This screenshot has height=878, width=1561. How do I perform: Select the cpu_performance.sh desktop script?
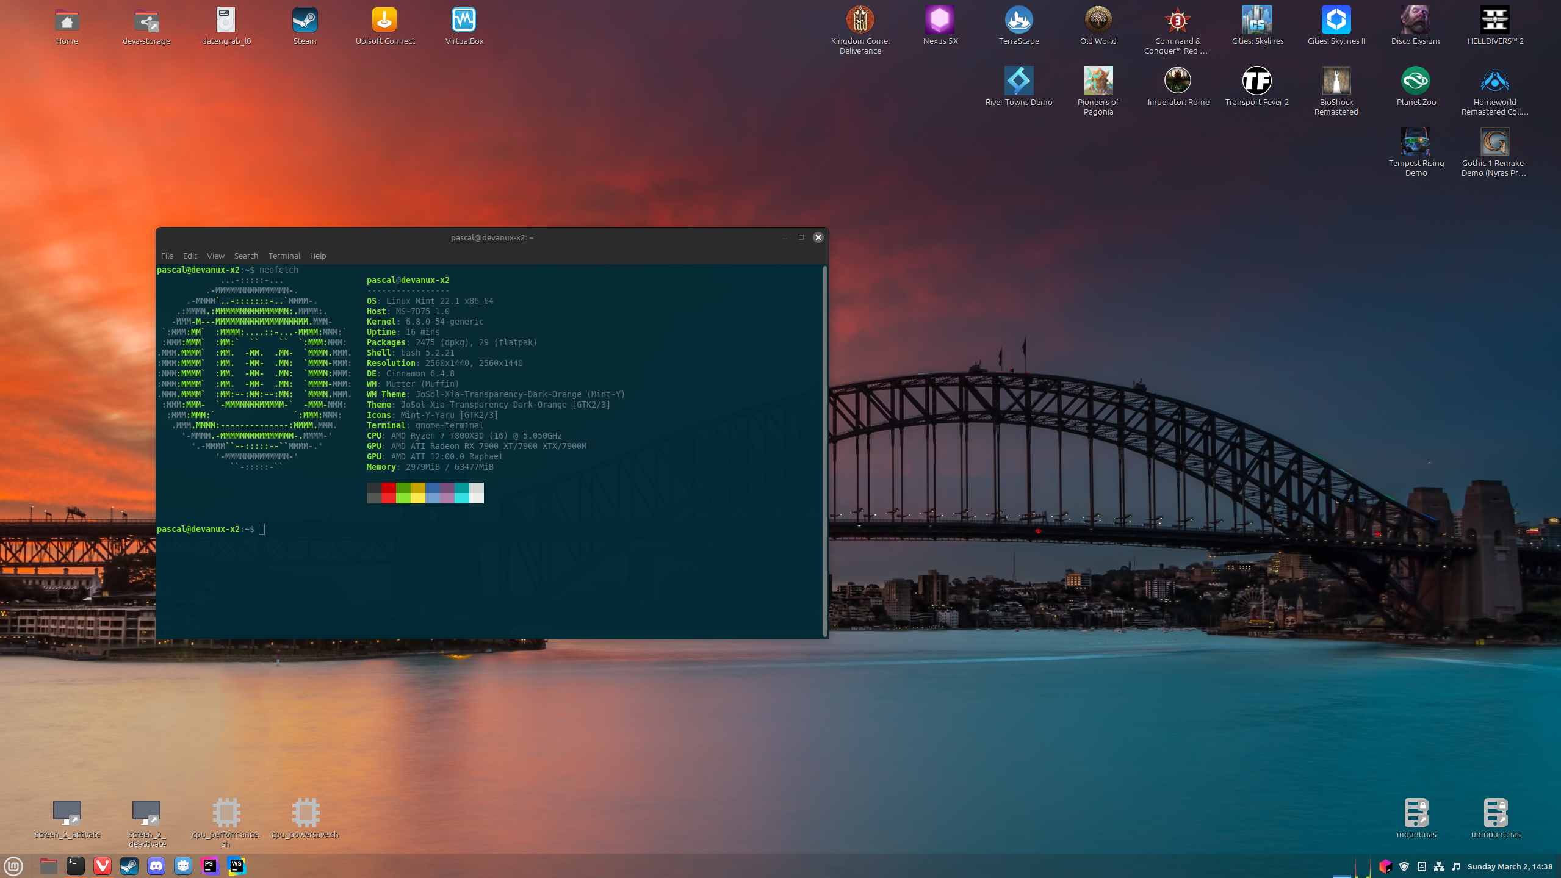(x=226, y=813)
